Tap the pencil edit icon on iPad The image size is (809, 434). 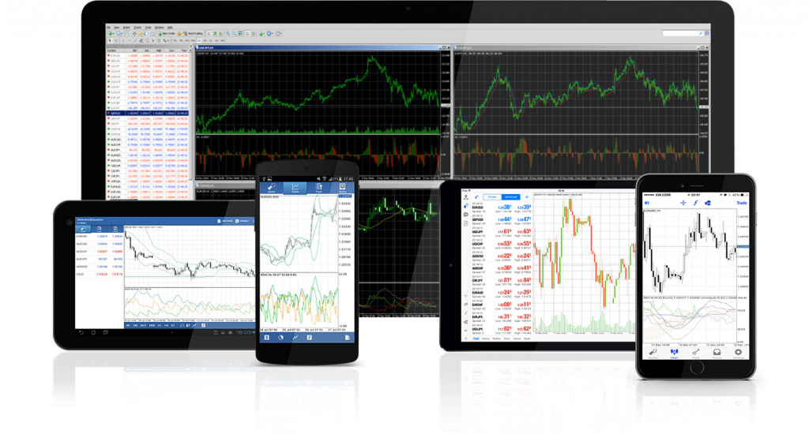point(477,196)
